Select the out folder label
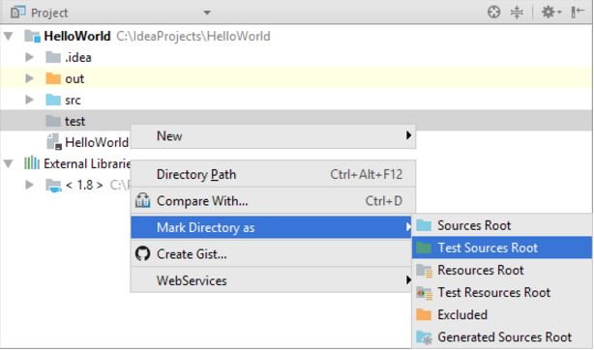This screenshot has height=350, width=594. point(74,78)
